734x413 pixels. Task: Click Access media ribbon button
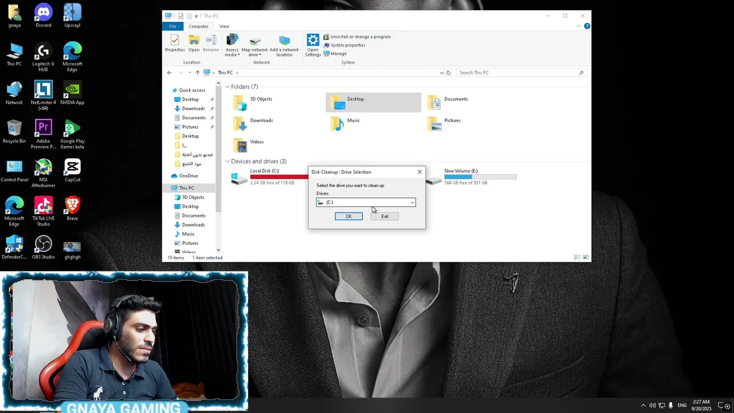232,45
